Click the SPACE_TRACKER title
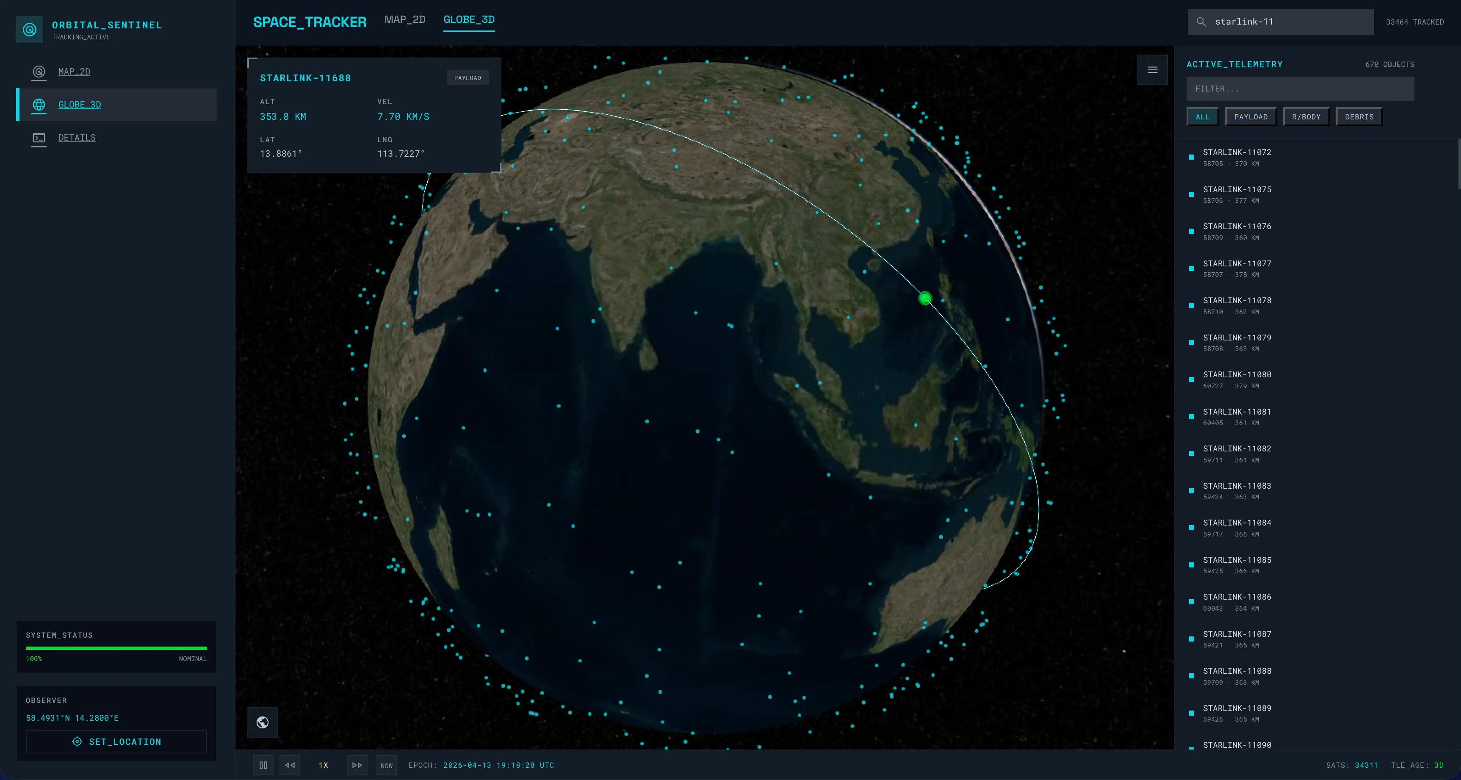The width and height of the screenshot is (1461, 780). point(310,22)
